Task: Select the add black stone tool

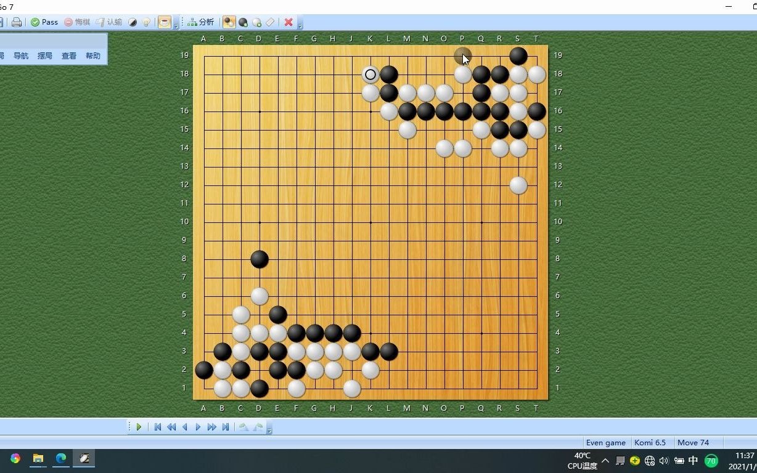Action: click(243, 22)
